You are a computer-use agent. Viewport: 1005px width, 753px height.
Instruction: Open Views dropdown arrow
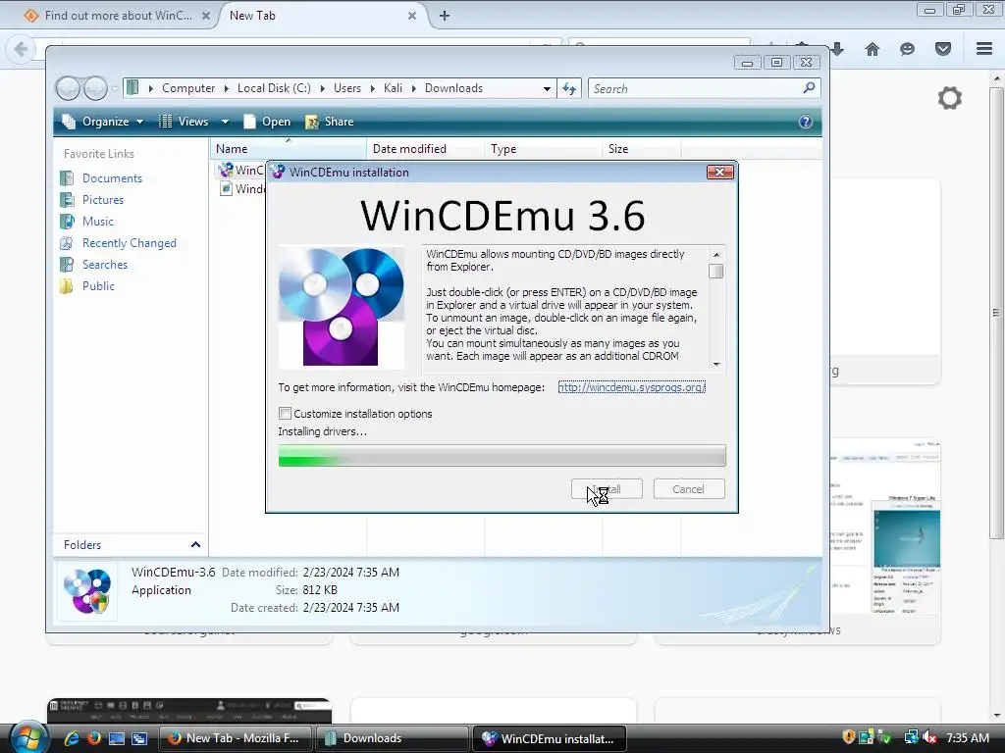pos(225,122)
